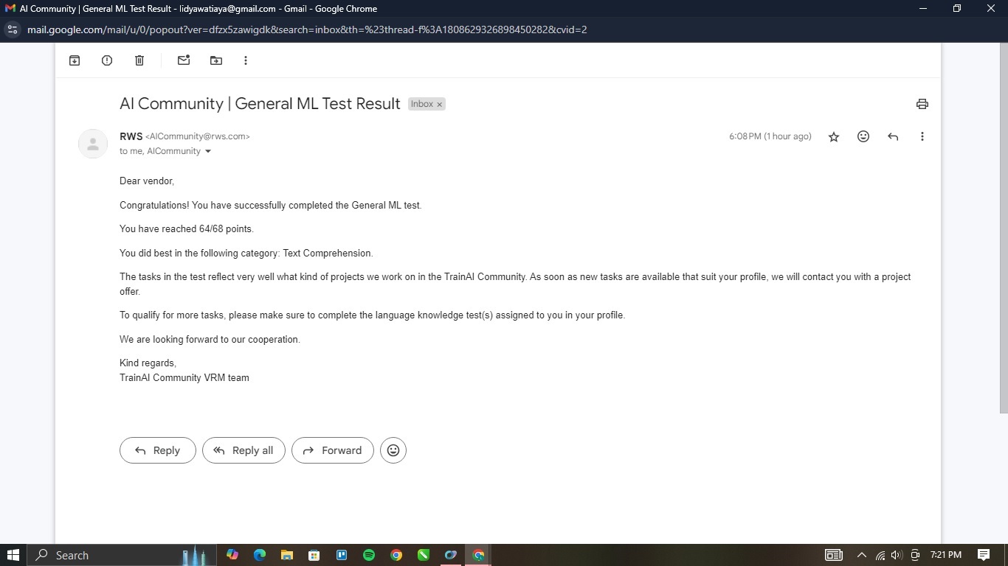Click the taskbar Search box

(x=122, y=555)
